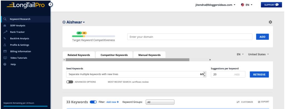Open the EN language dropdown in header
285x109 pixels.
click(x=249, y=5)
